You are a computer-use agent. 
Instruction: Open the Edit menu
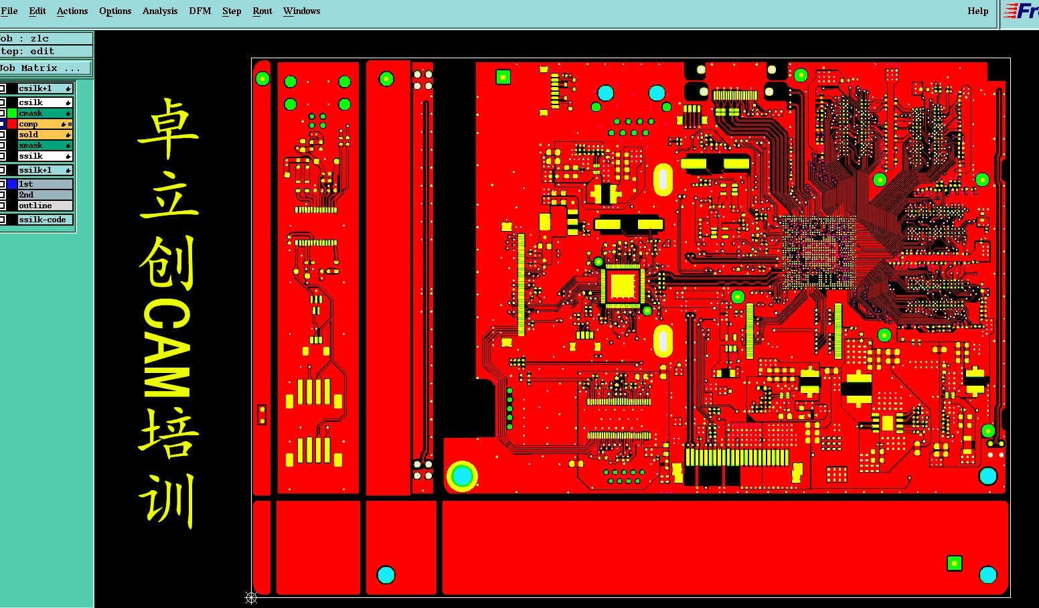(x=37, y=11)
